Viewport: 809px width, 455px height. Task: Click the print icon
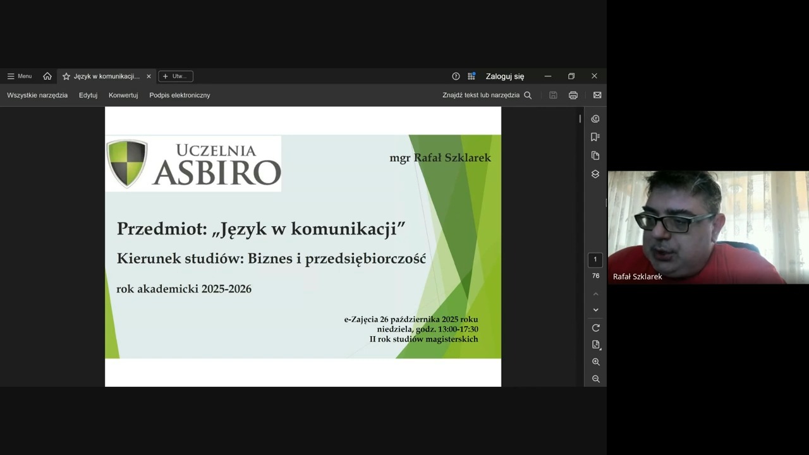573,95
